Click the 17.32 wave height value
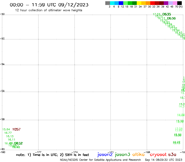The width and height of the screenshot is (185, 162). (x=173, y=28)
